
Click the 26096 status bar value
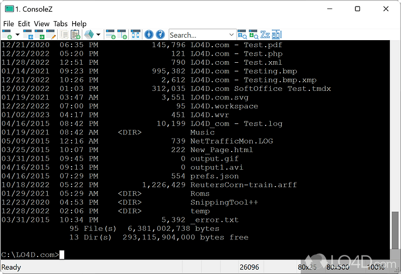[249, 267]
